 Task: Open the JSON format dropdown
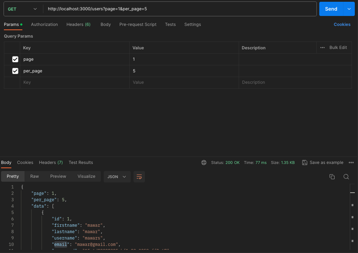pos(117,177)
